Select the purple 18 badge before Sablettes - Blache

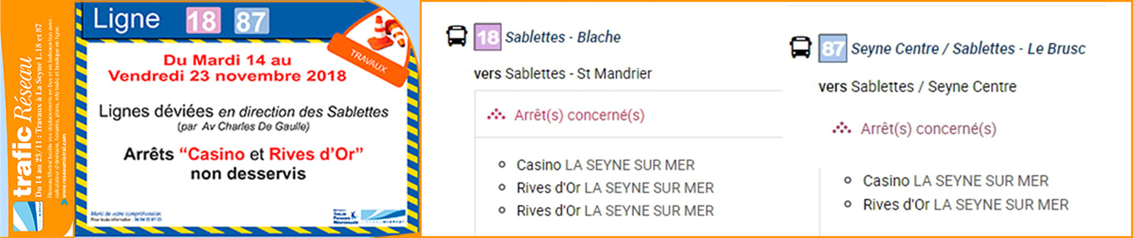point(487,37)
